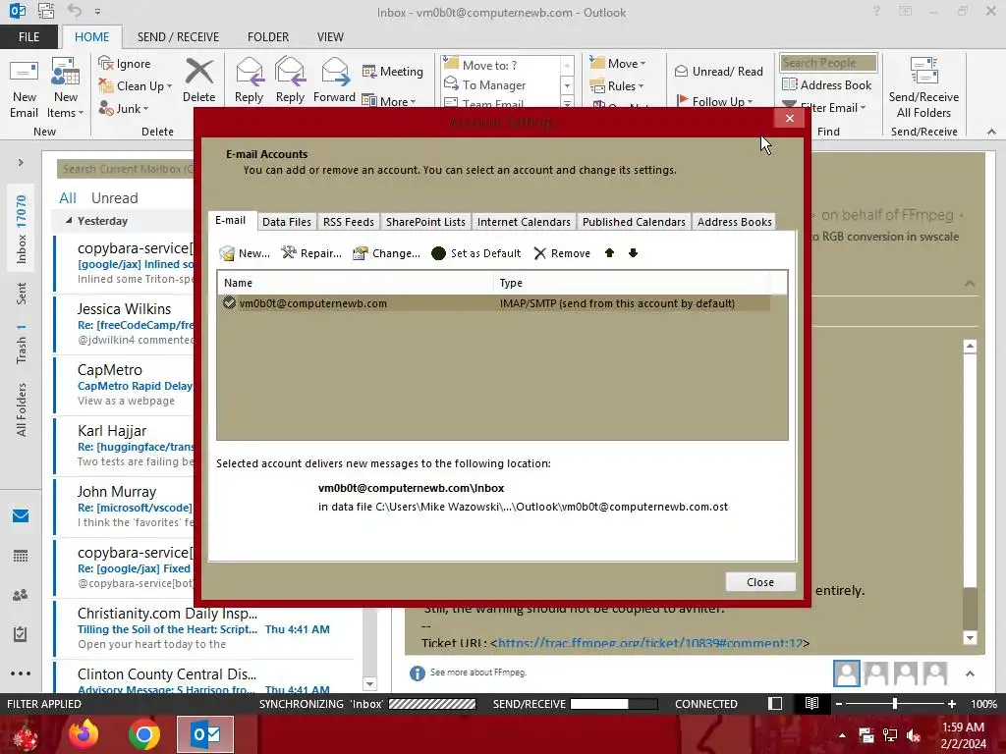Image resolution: width=1006 pixels, height=754 pixels.
Task: Open Calendar view in navigation bar
Action: pos(21,556)
